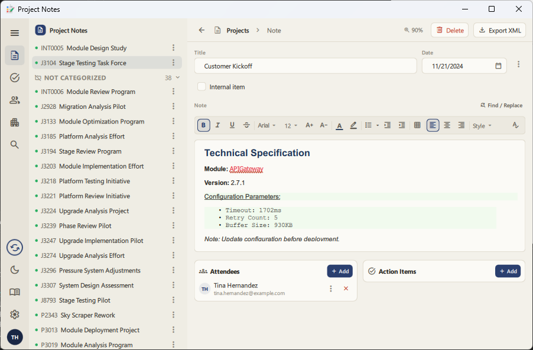Click into the note text editor heading
Image resolution: width=533 pixels, height=350 pixels.
pos(257,153)
